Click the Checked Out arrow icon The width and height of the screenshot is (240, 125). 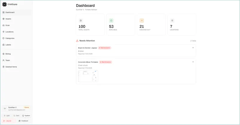pyautogui.click(x=142, y=21)
